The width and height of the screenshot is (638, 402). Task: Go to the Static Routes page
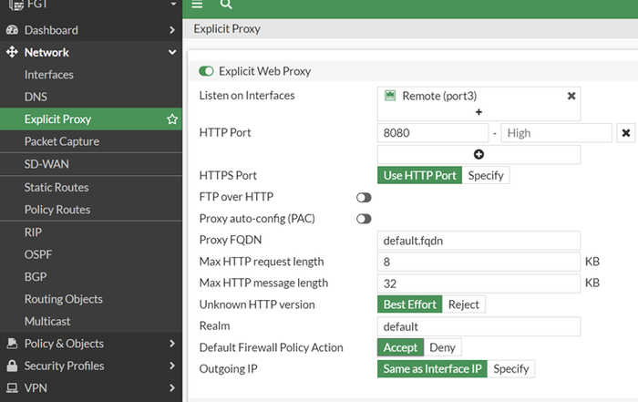pos(57,187)
